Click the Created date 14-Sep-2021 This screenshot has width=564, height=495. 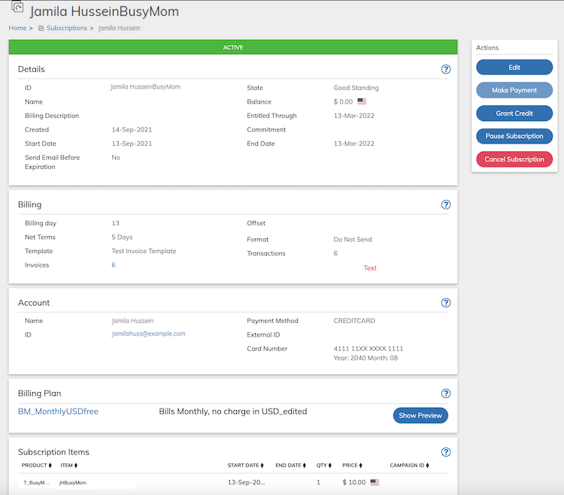pyautogui.click(x=132, y=130)
